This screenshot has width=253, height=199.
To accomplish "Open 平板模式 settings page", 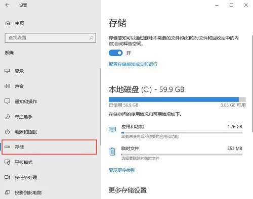I will point(49,162).
